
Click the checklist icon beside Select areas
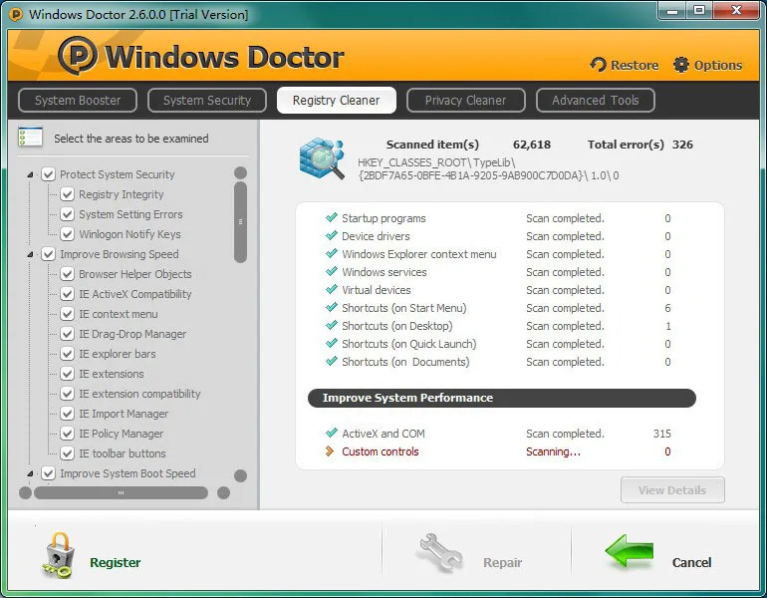[x=30, y=138]
